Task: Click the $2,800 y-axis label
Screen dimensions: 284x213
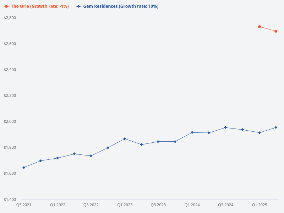Action: [10, 18]
